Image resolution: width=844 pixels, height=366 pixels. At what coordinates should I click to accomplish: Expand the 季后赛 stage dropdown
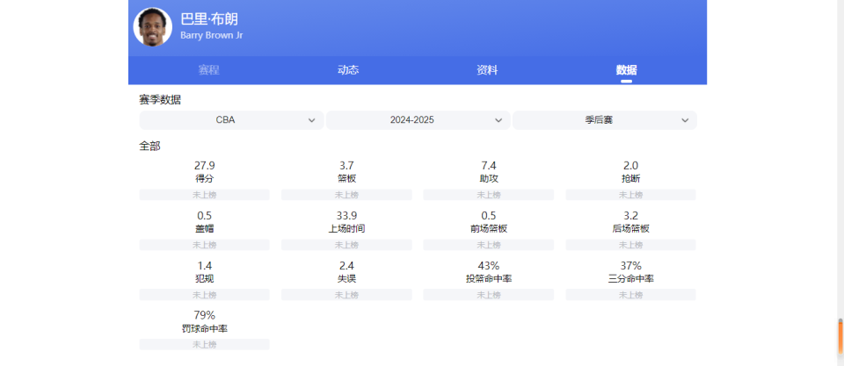605,120
